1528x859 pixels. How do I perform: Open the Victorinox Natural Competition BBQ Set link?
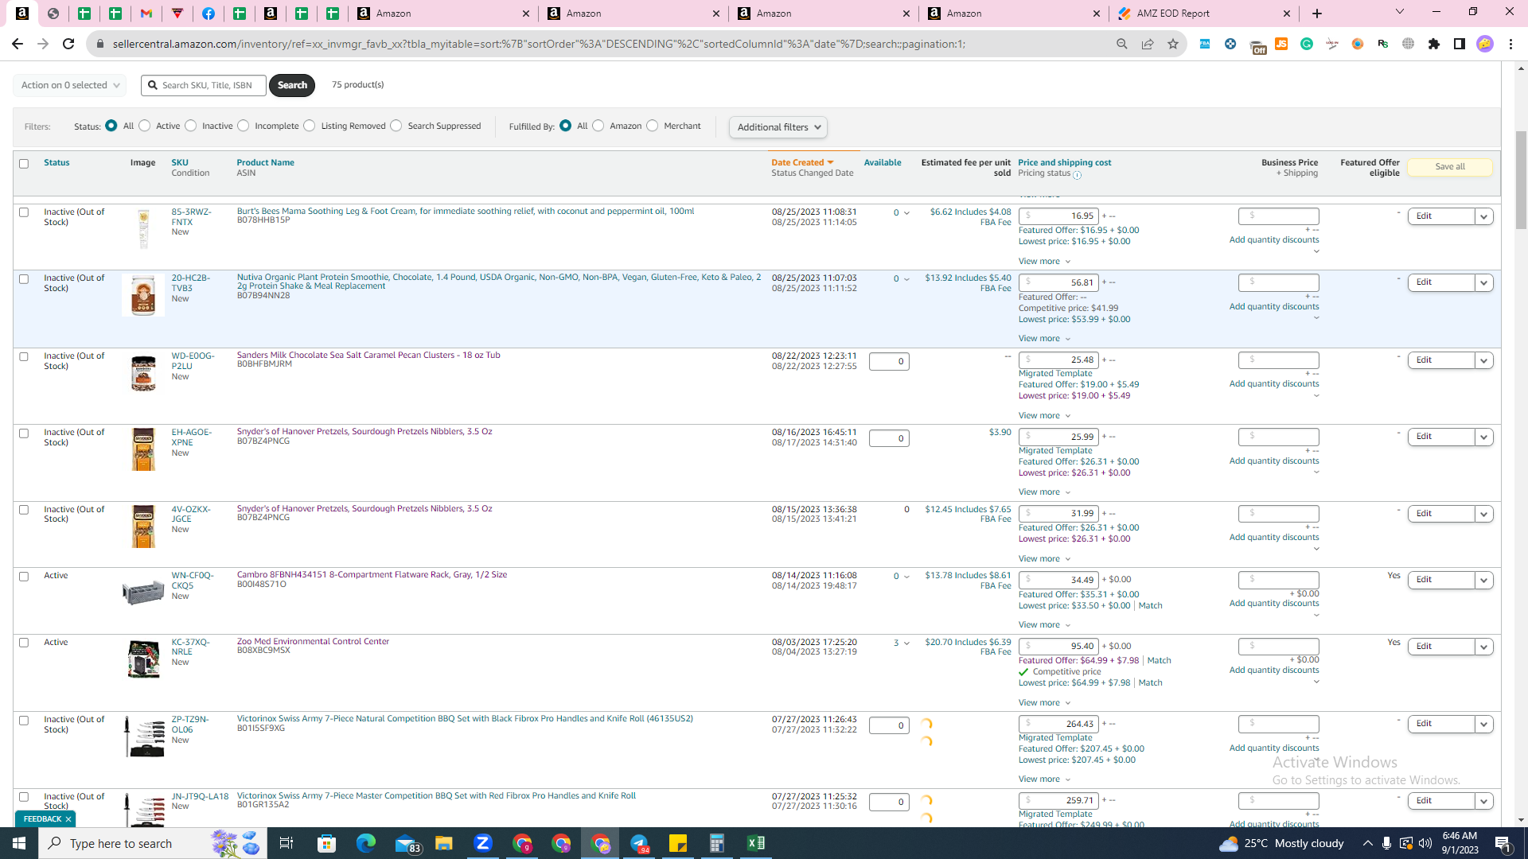coord(465,718)
